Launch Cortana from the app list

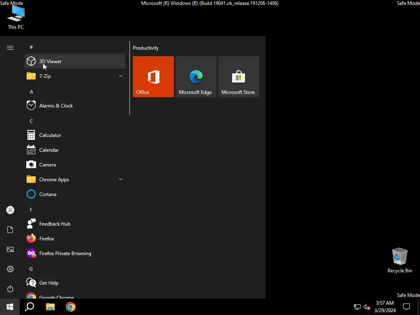pos(75,194)
